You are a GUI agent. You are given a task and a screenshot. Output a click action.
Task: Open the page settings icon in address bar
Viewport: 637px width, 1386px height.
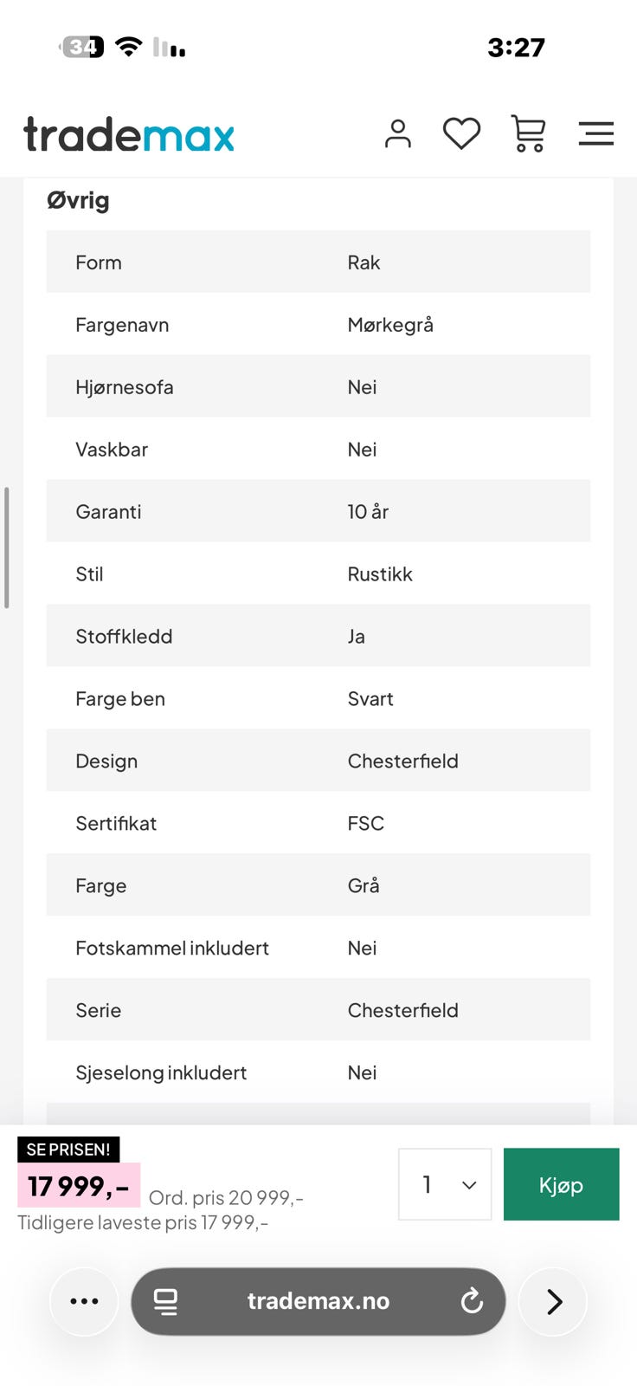coord(165,1301)
